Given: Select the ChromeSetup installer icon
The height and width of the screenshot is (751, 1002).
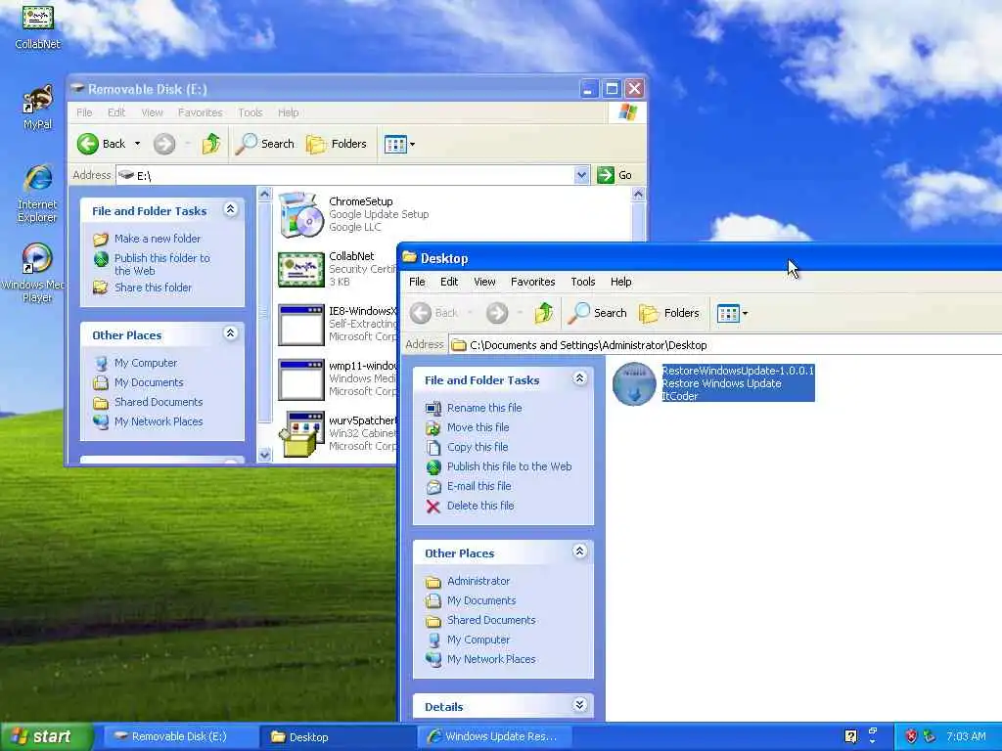Looking at the screenshot, I should coord(301,214).
